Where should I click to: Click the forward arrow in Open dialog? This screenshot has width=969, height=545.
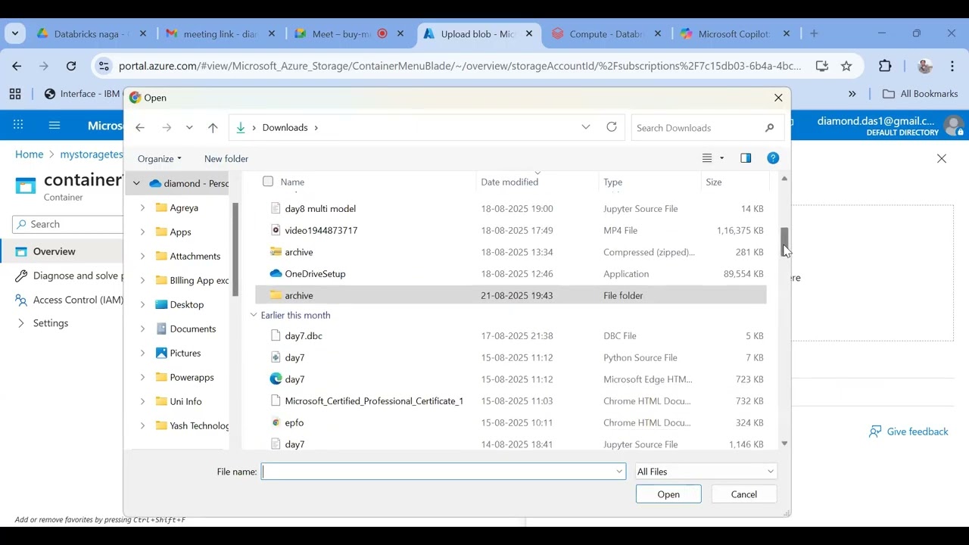167,128
